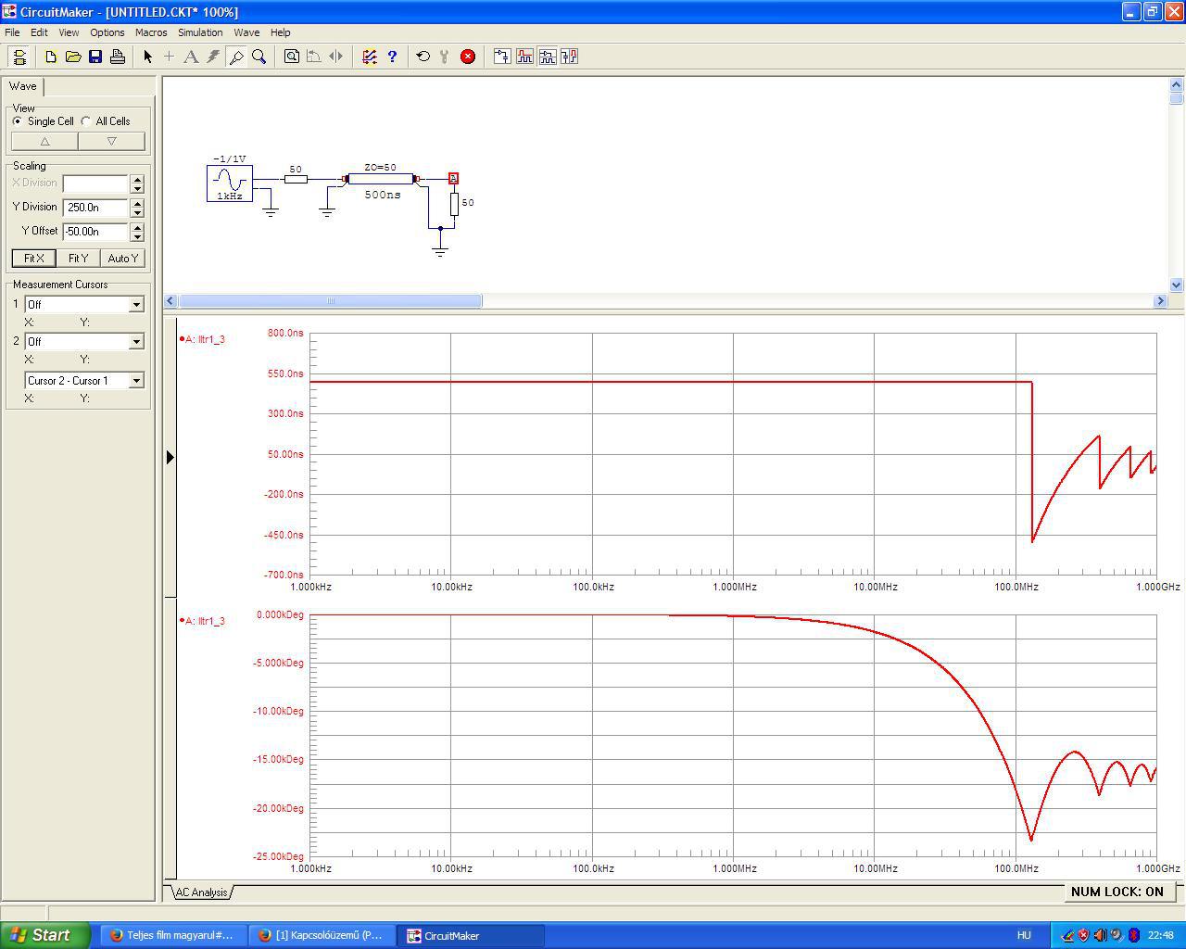Select the Wave panel tab
The height and width of the screenshot is (949, 1186).
coord(23,86)
